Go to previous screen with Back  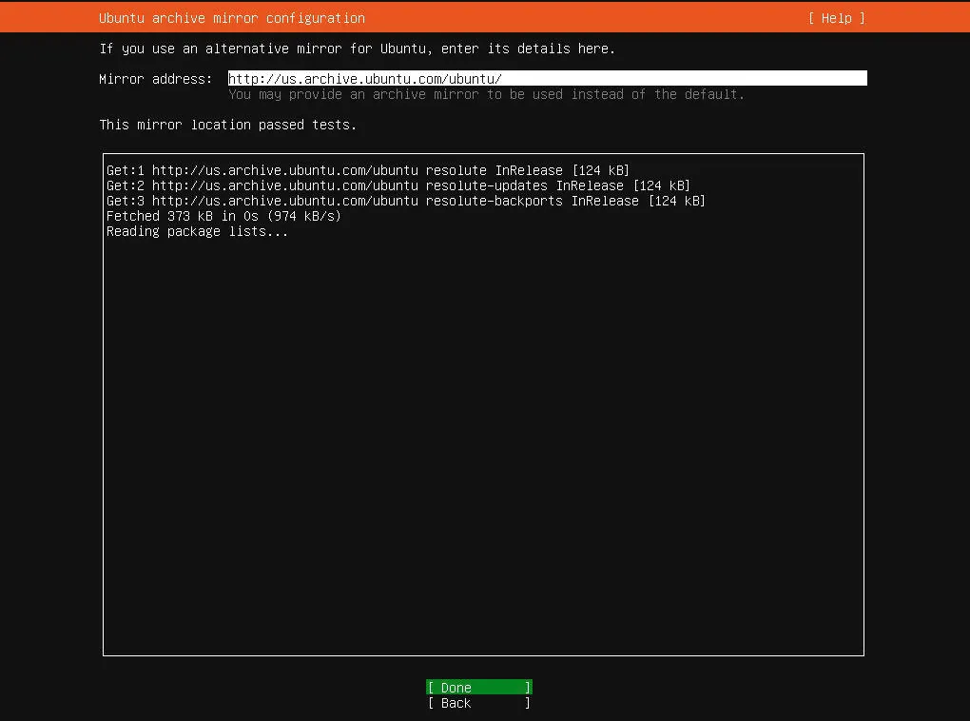click(478, 703)
